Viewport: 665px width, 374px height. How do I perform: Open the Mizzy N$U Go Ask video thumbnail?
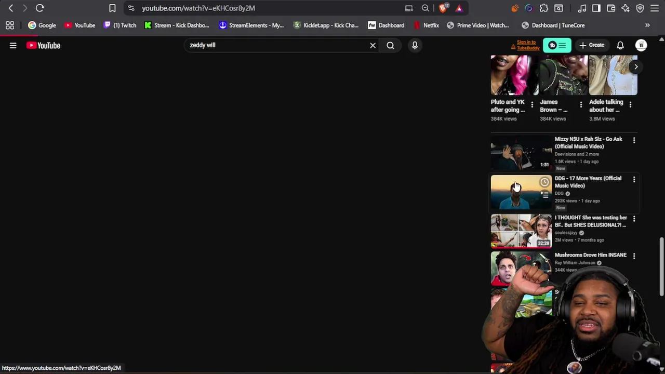521,153
